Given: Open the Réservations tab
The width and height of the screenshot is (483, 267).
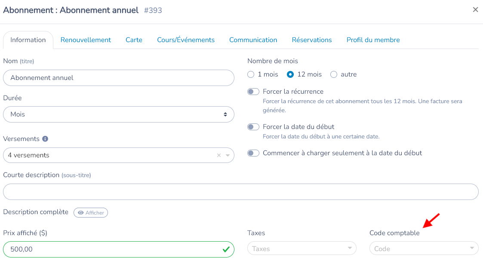Looking at the screenshot, I should (312, 40).
